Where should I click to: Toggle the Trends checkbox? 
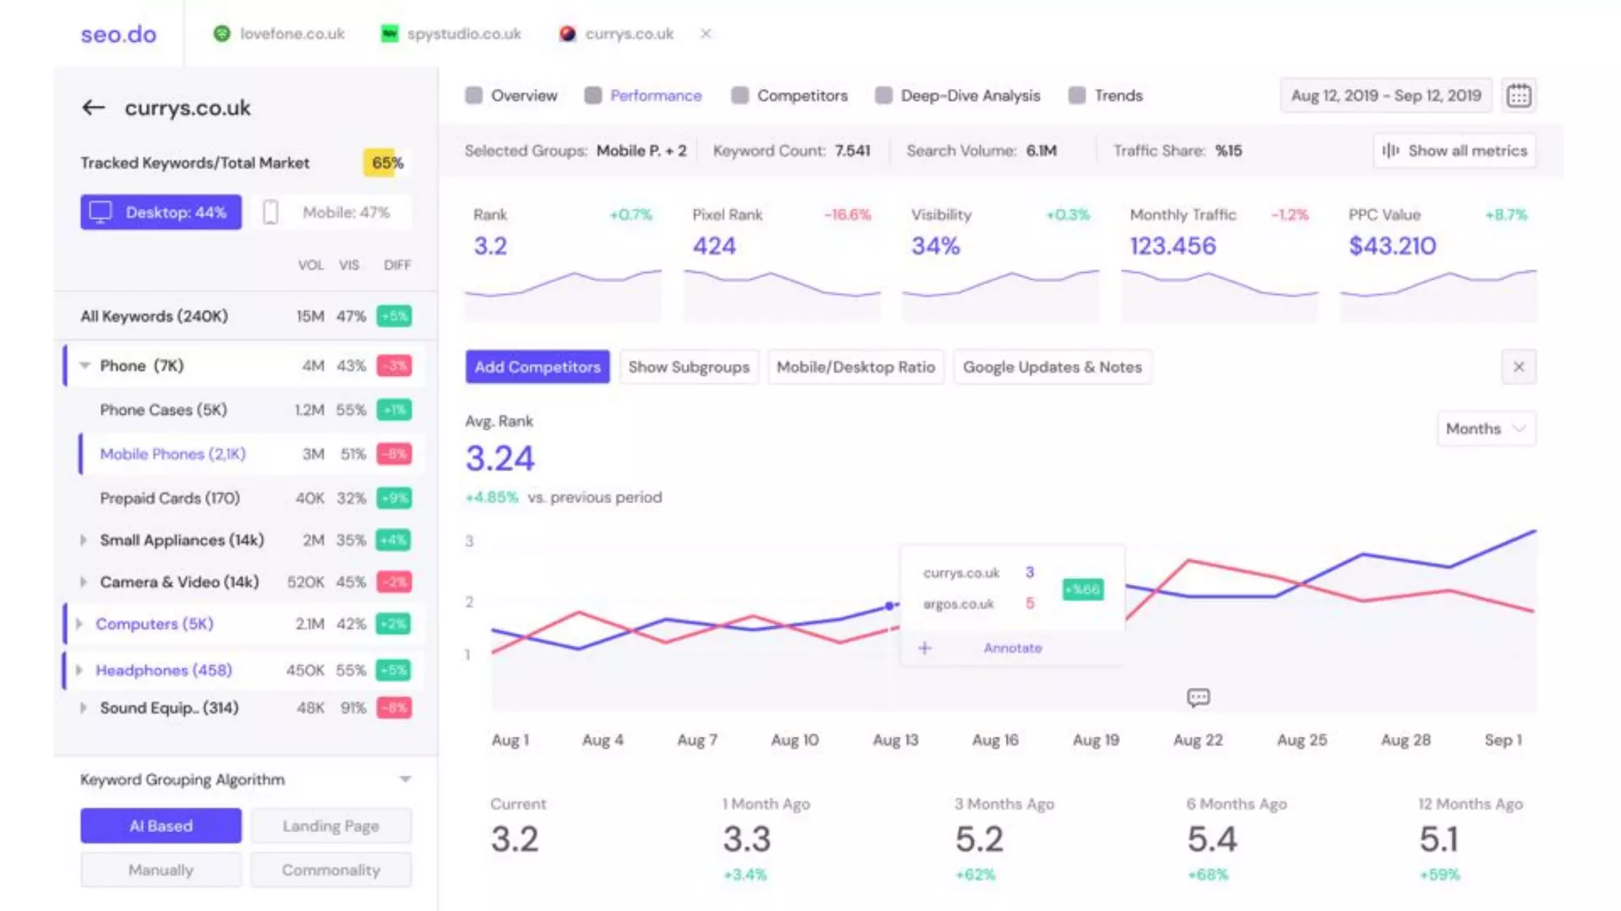tap(1077, 96)
